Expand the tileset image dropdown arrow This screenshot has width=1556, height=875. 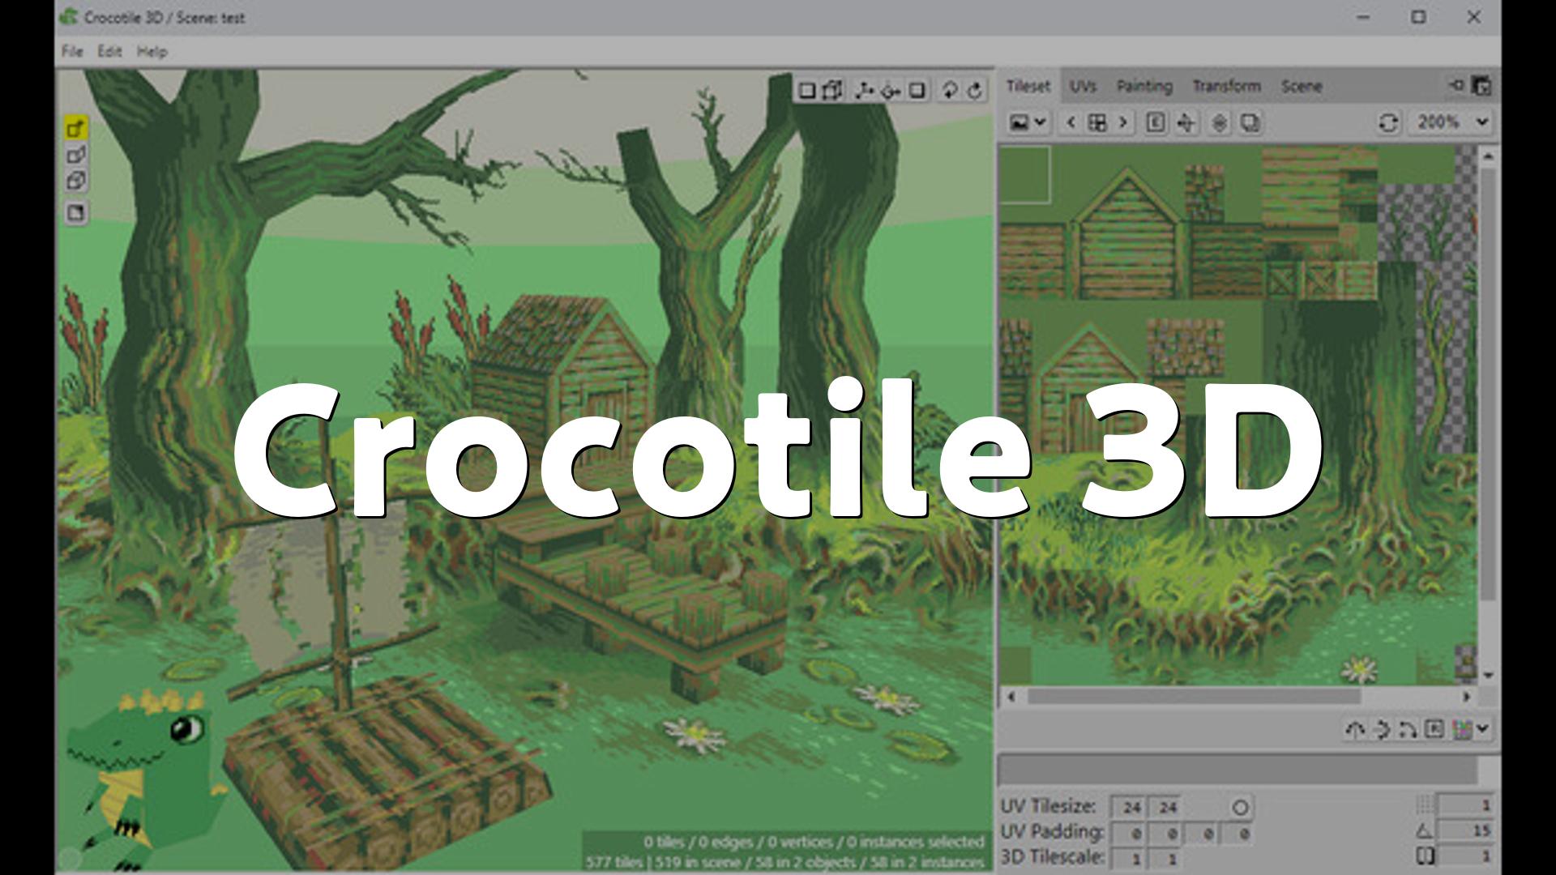click(x=1040, y=122)
